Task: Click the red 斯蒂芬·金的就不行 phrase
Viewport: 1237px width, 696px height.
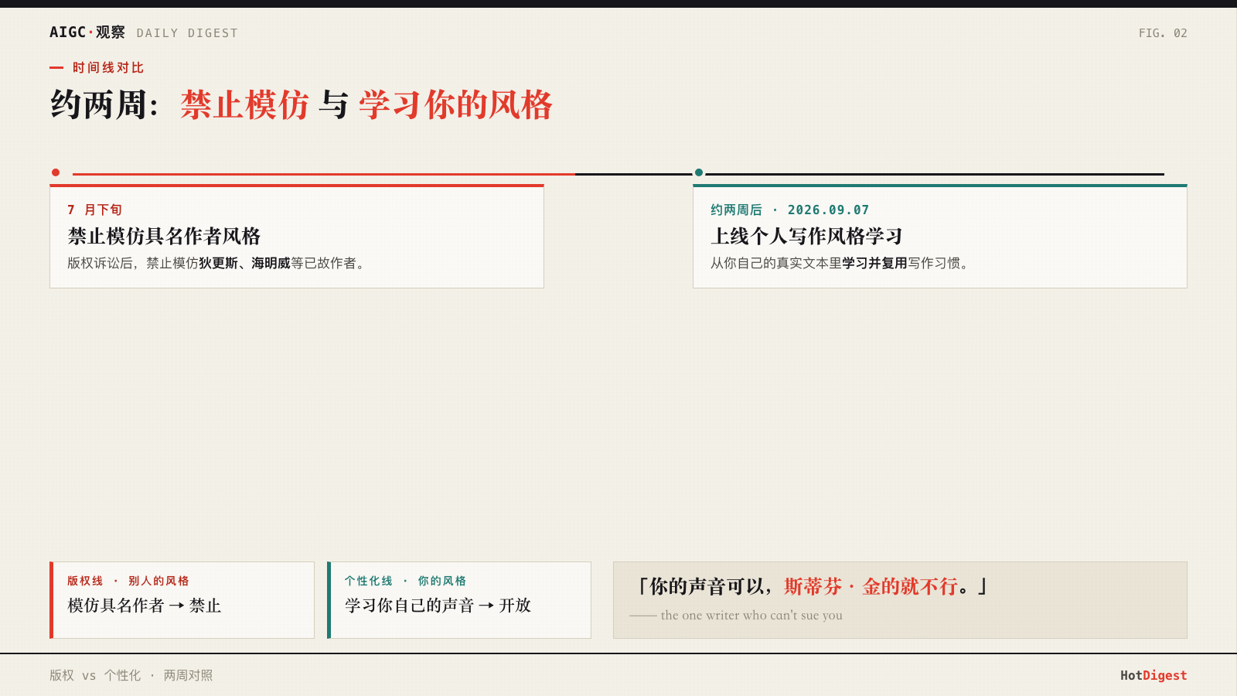Action: tap(871, 586)
